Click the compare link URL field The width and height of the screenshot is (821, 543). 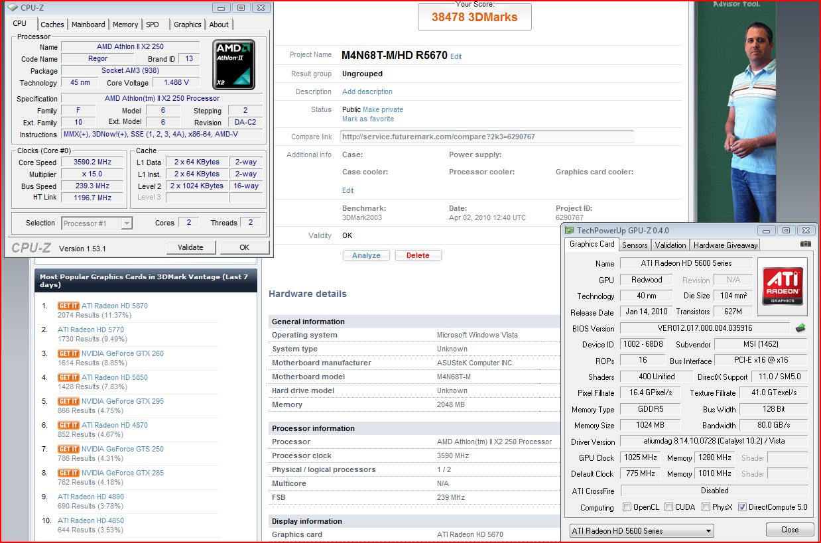tap(487, 137)
